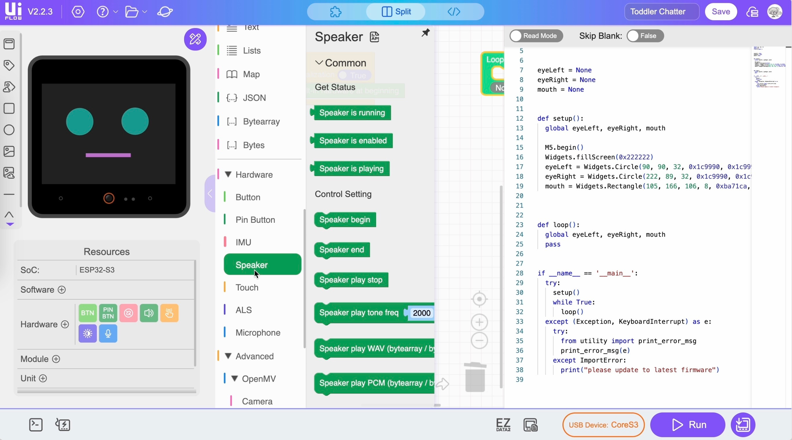
Task: Toggle the Skip Blank False switch
Action: [x=645, y=36]
